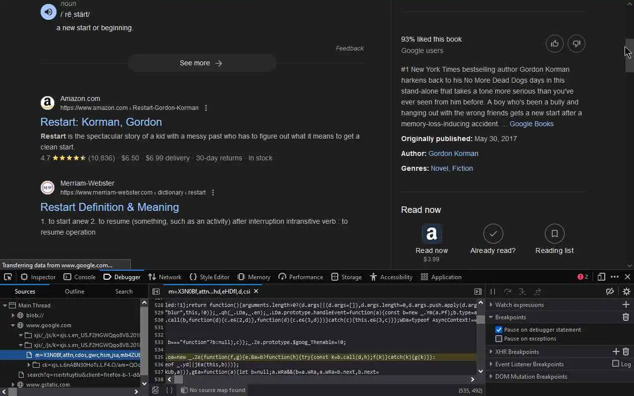Add book to Reading list bookmark icon
634x396 pixels.
click(x=554, y=234)
